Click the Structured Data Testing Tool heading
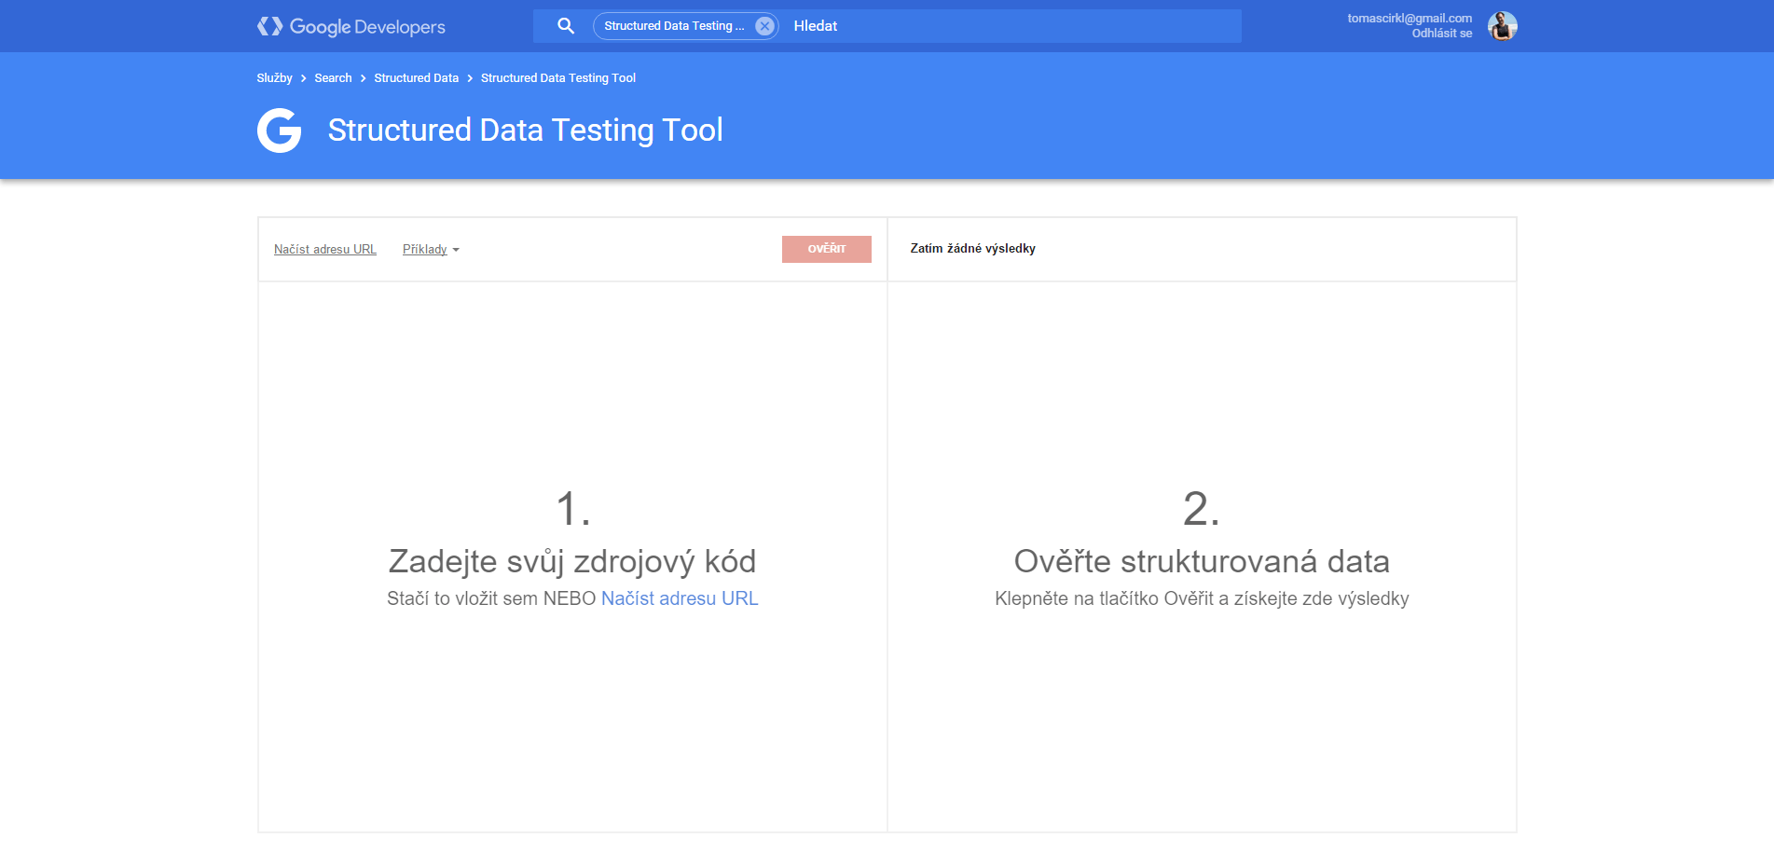The height and width of the screenshot is (865, 1774). 525,130
